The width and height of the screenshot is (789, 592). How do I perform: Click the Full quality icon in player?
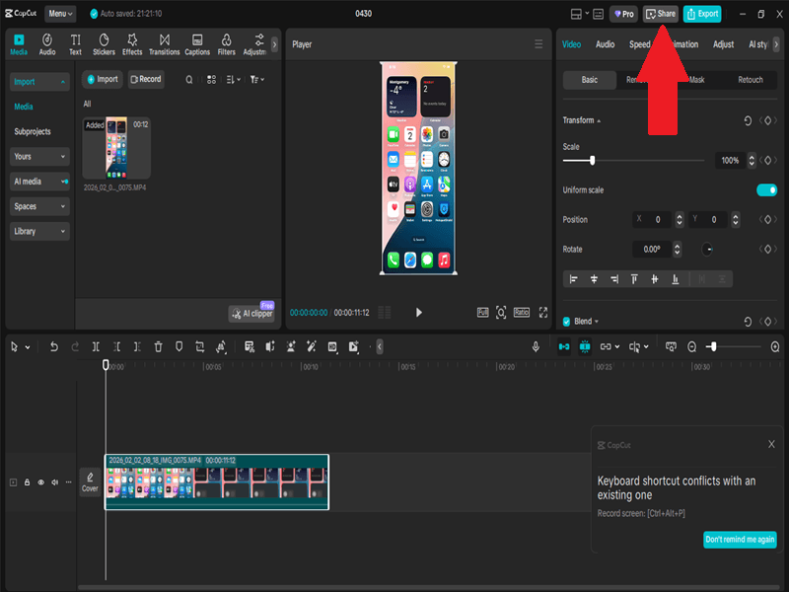[482, 313]
